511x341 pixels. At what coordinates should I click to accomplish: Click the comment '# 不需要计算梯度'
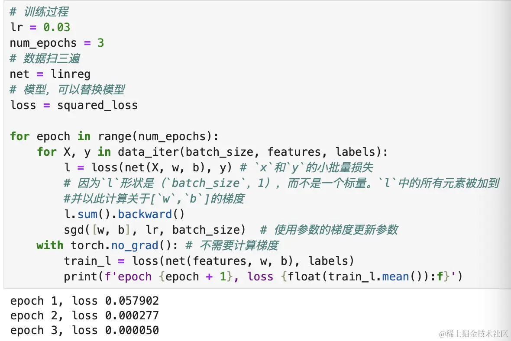click(x=232, y=245)
